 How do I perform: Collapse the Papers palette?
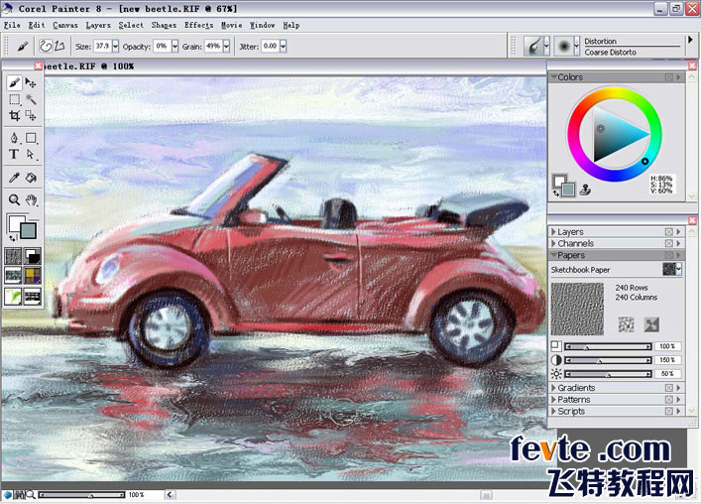click(x=553, y=255)
